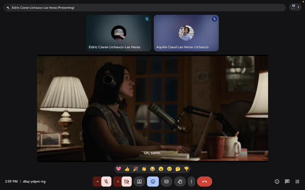
Task: Open meeting details info
Action: point(277,182)
